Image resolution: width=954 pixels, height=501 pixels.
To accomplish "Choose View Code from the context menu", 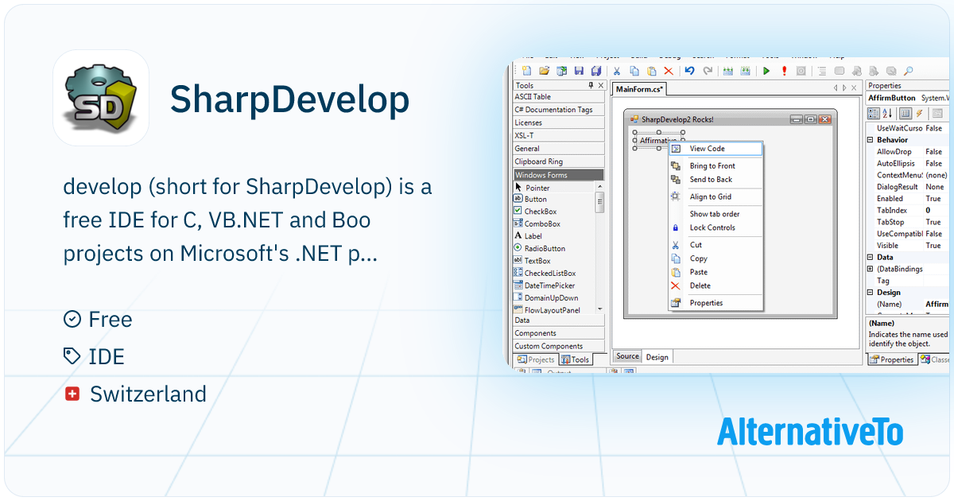I will [708, 149].
